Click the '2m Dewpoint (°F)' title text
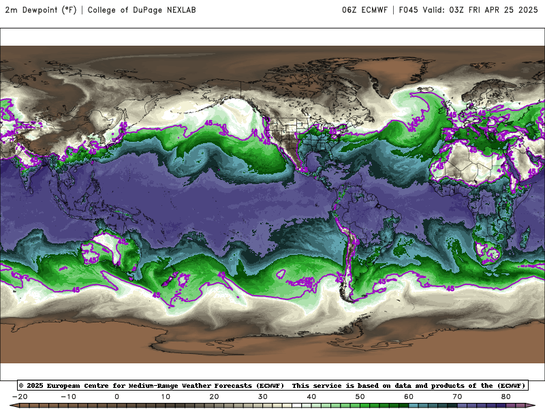 (41, 10)
